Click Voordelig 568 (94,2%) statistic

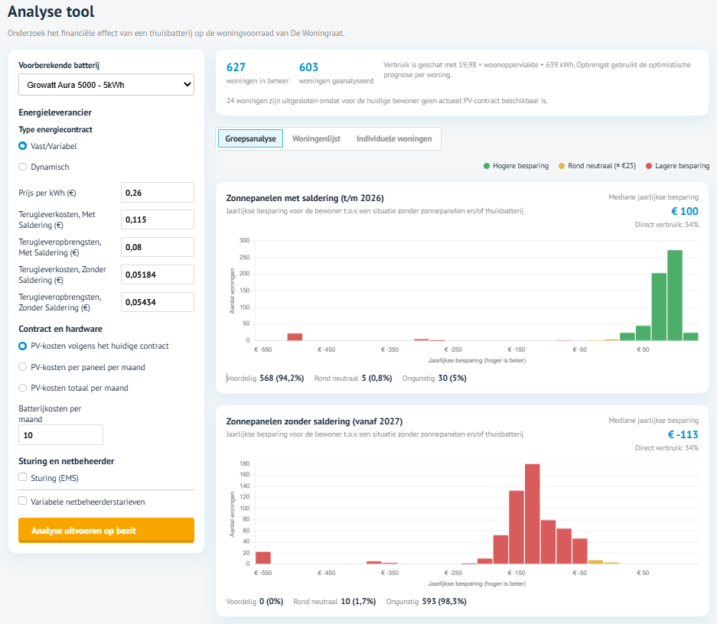(266, 379)
